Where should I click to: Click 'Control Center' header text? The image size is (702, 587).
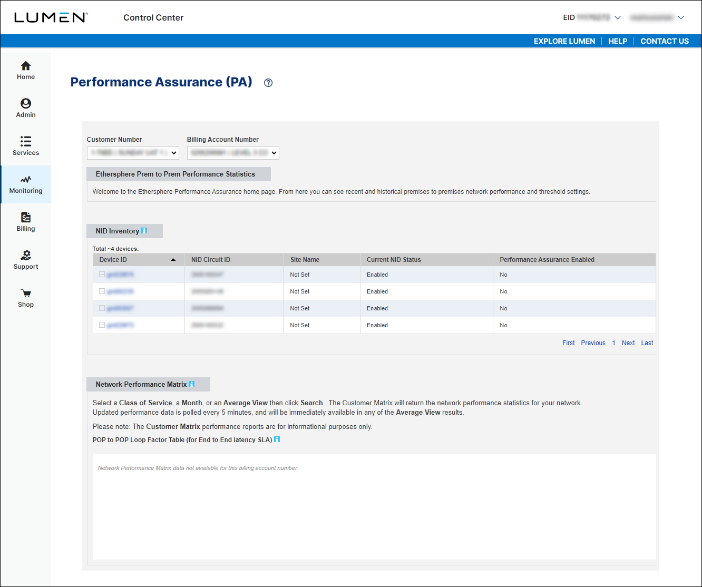[x=153, y=17]
